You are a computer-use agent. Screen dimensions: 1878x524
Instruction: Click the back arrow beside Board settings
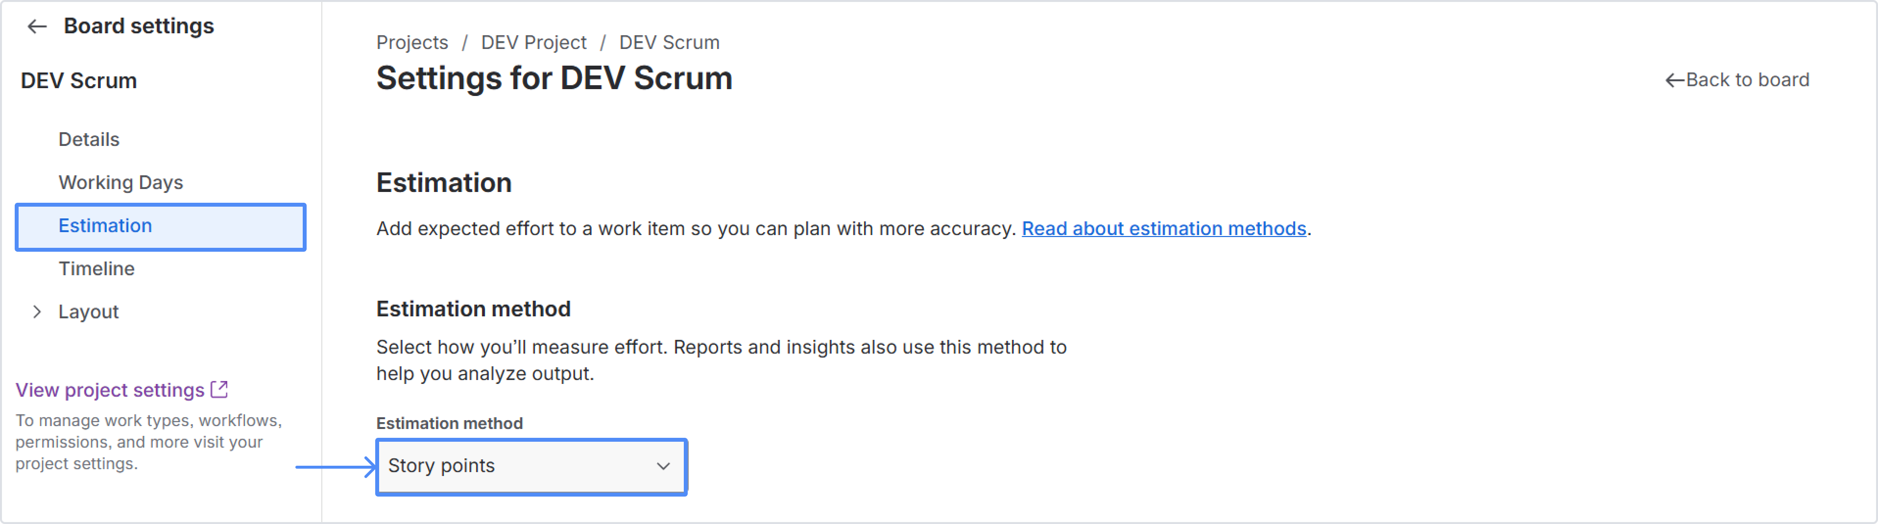click(36, 27)
